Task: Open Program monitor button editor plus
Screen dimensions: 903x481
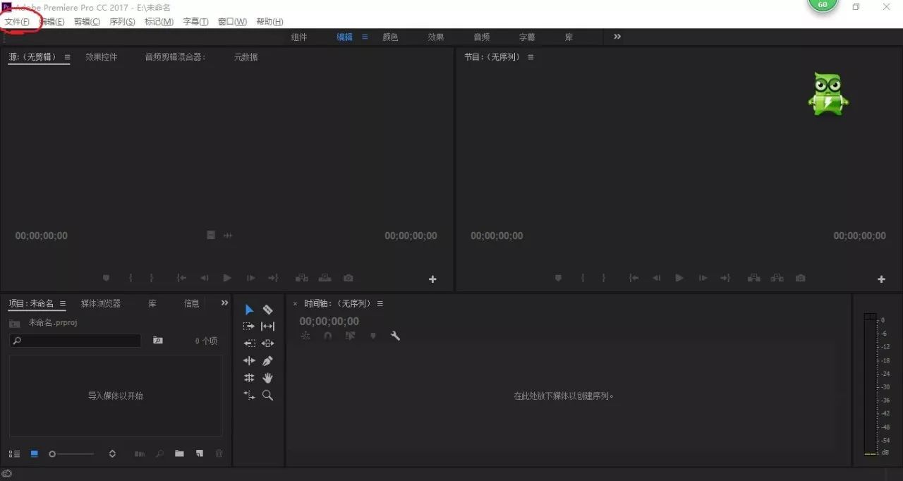Action: [x=881, y=279]
